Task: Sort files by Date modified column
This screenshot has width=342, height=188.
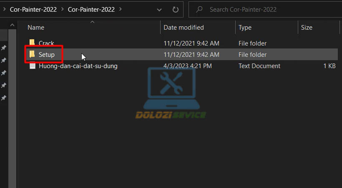Action: pyautogui.click(x=184, y=28)
